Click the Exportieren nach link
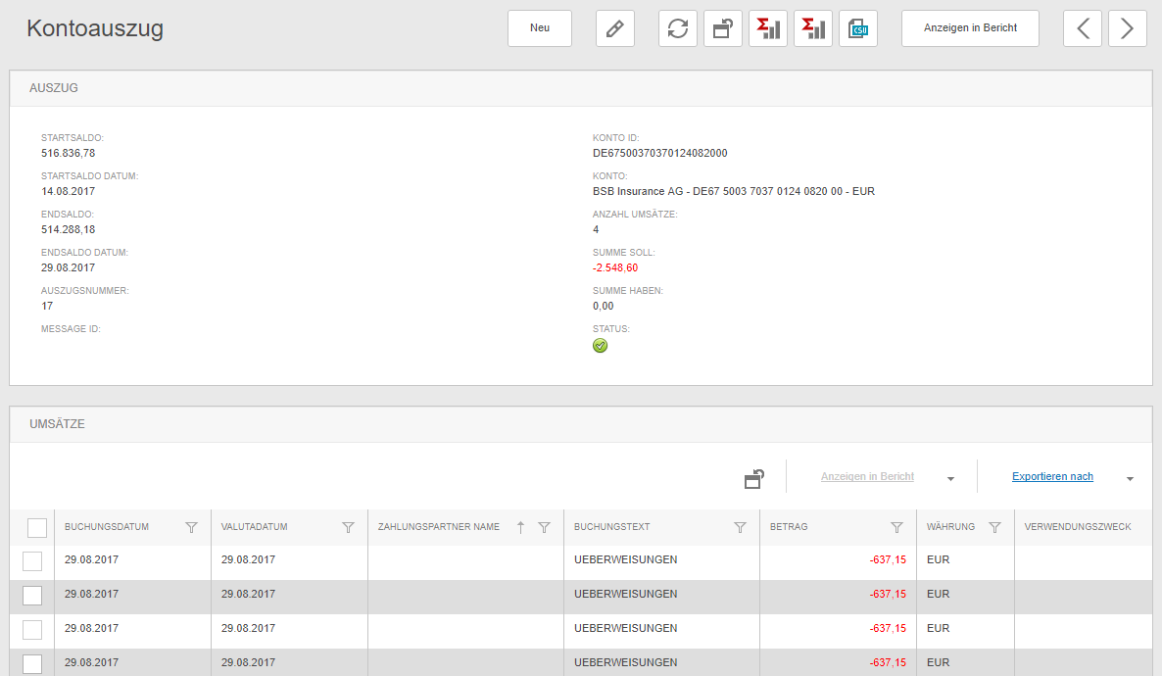This screenshot has height=676, width=1162. pos(1052,477)
